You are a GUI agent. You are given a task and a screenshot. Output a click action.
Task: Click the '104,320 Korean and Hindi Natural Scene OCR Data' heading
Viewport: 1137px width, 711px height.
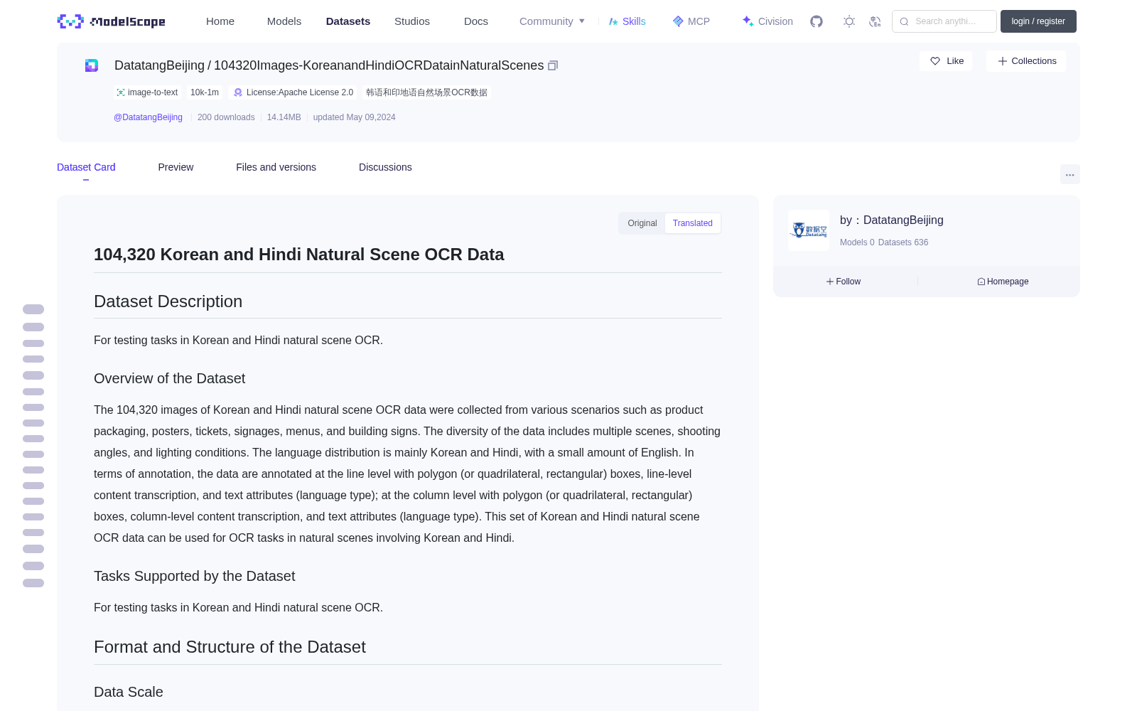(x=299, y=255)
